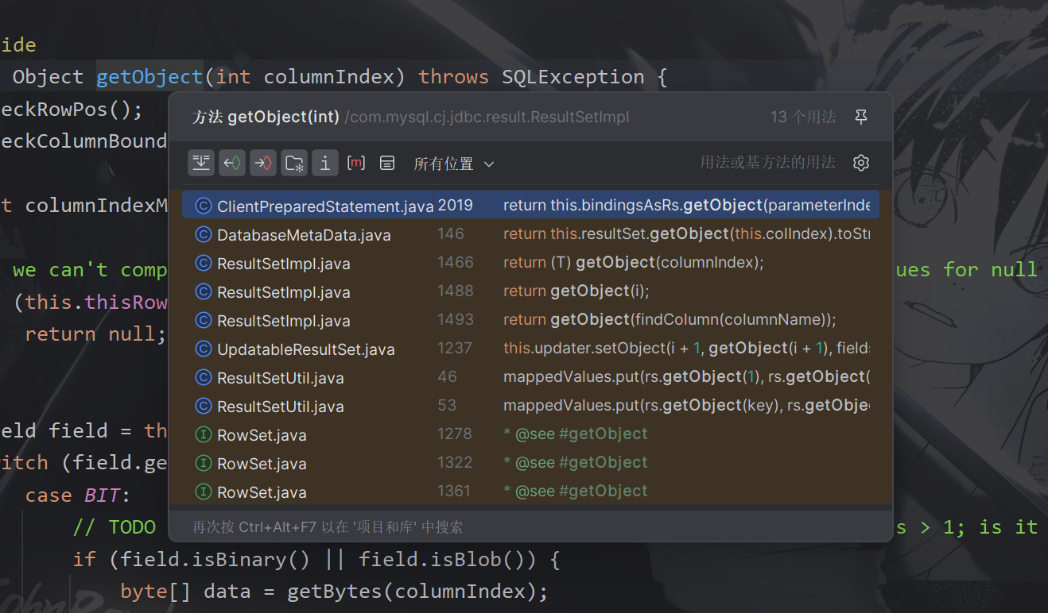Pin the usages popup with the pin icon
Viewport: 1048px width, 613px height.
point(860,117)
